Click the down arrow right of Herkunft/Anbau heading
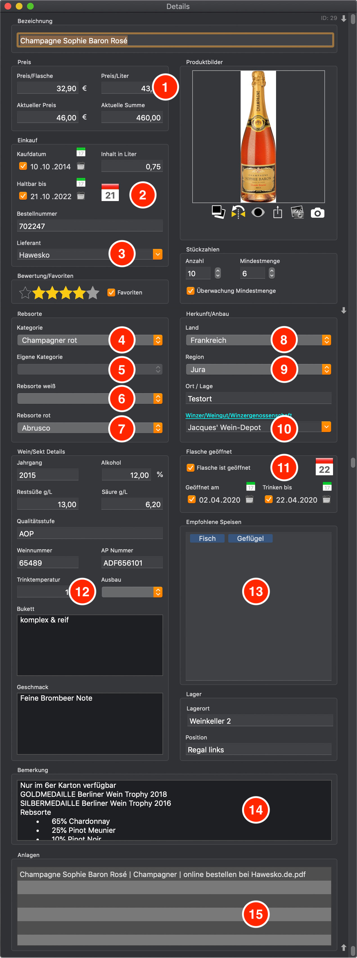 coord(344,310)
